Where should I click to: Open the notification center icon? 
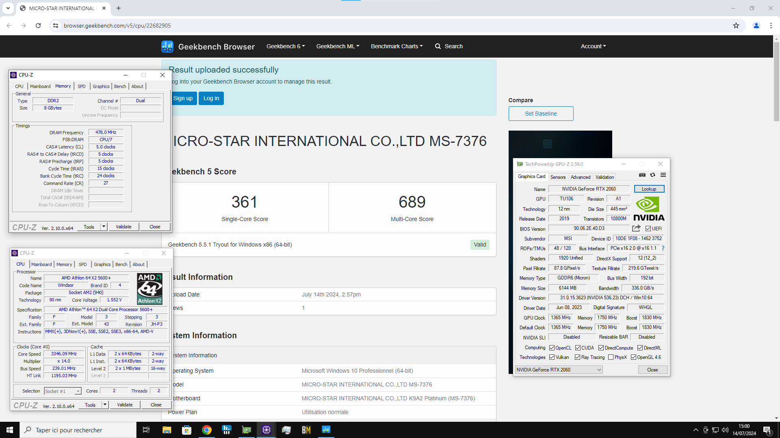767,430
